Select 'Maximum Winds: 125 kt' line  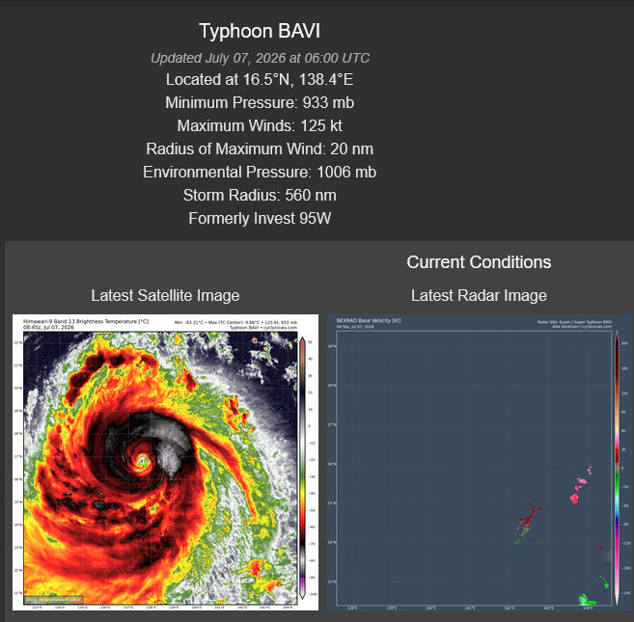(260, 125)
